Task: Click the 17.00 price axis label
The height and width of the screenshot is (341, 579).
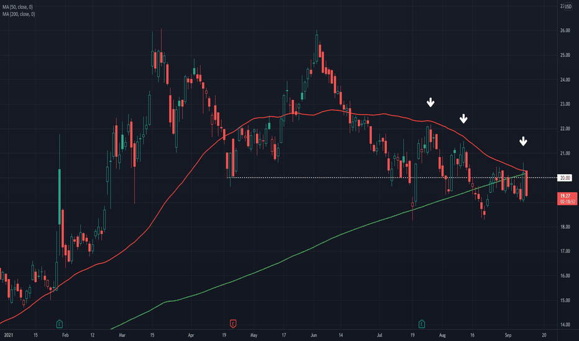Action: click(565, 251)
